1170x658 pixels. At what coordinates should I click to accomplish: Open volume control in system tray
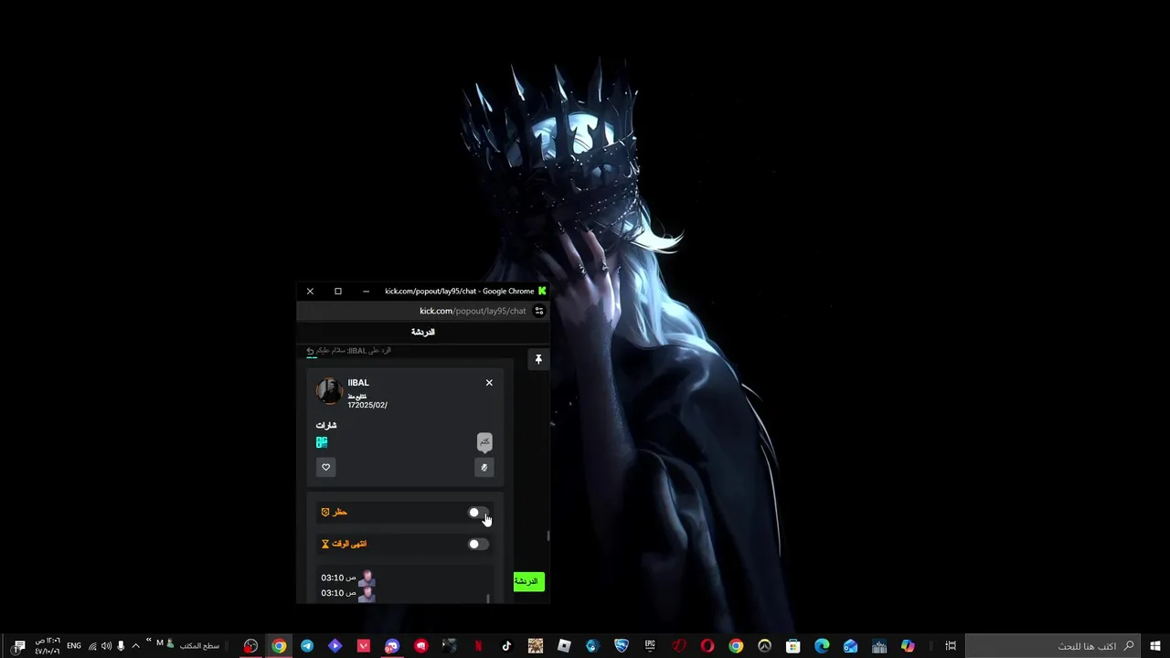[x=106, y=646]
